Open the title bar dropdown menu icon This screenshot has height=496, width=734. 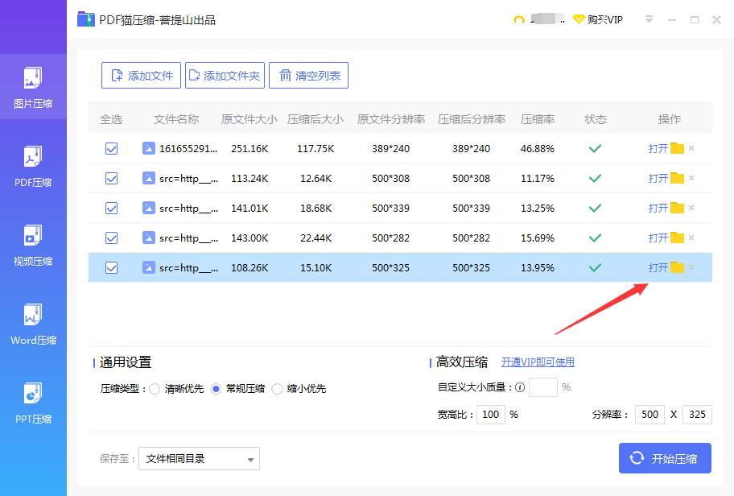point(649,19)
